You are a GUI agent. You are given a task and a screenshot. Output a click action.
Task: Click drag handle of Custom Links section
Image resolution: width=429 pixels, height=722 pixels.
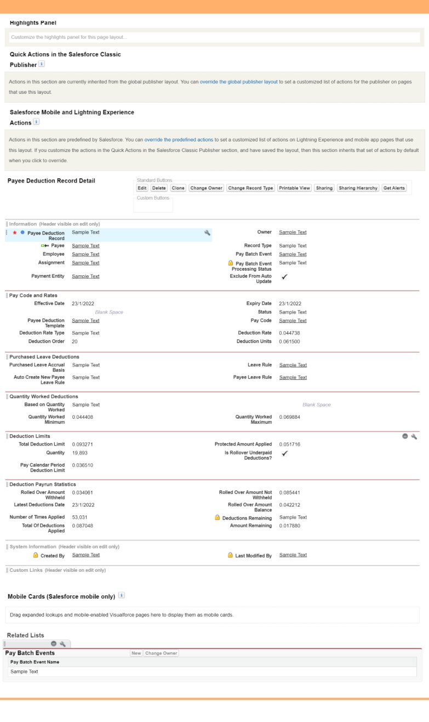pyautogui.click(x=7, y=570)
